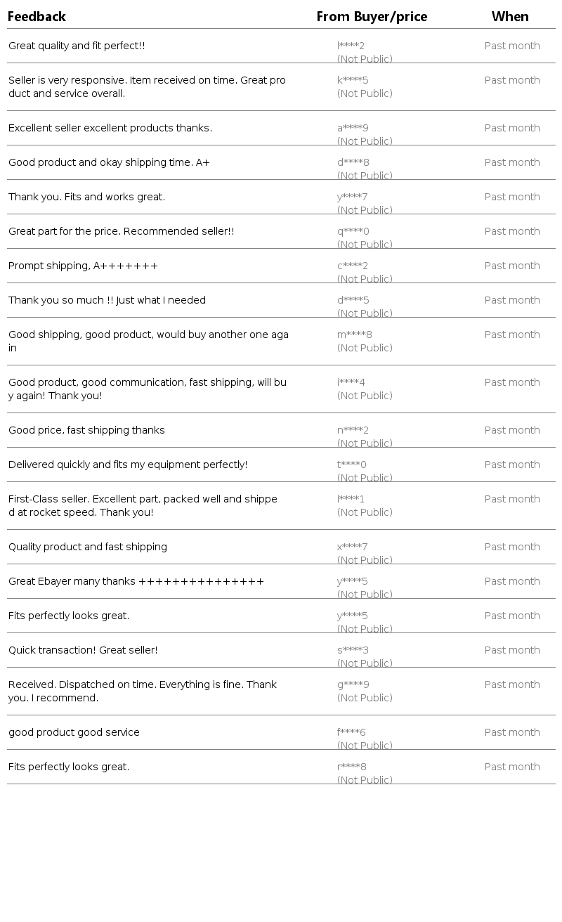
Task: Click 'Past month' beside buyer f****6
Action: click(512, 732)
